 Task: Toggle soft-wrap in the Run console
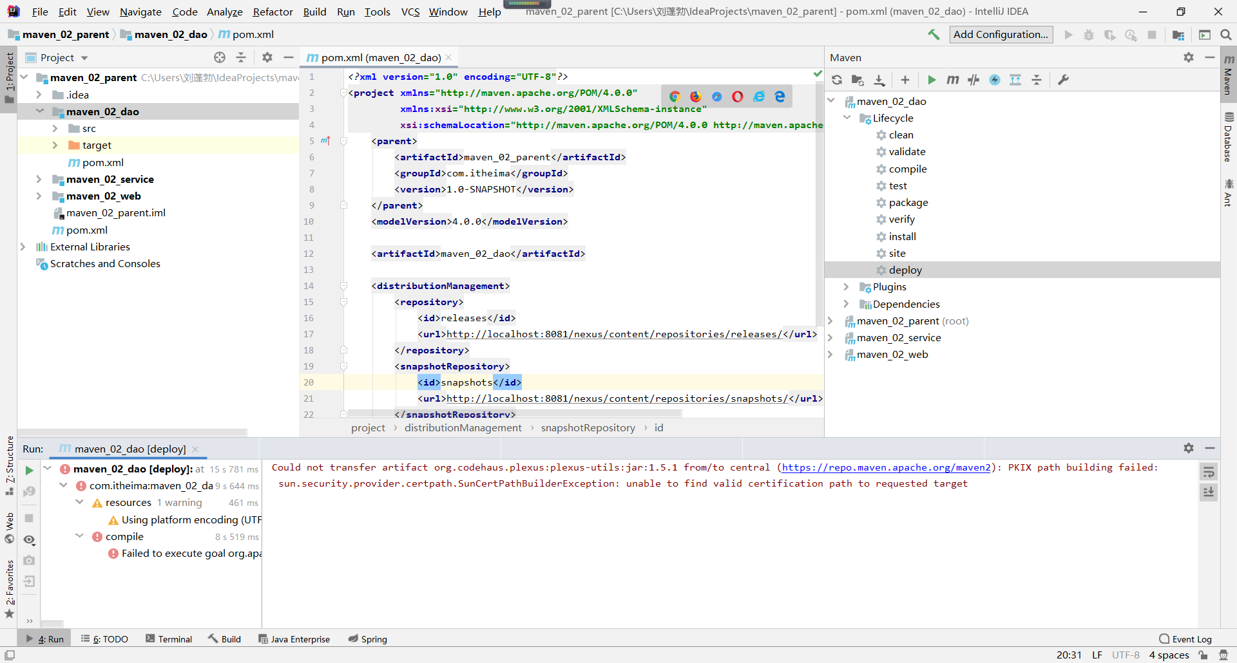1209,472
